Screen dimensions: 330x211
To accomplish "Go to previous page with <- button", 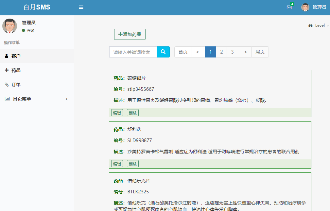I will tap(199, 52).
